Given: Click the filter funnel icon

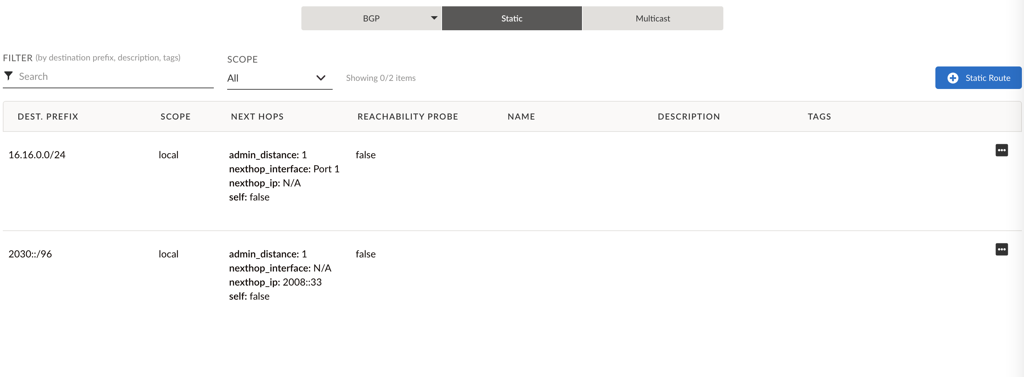Looking at the screenshot, I should (8, 76).
